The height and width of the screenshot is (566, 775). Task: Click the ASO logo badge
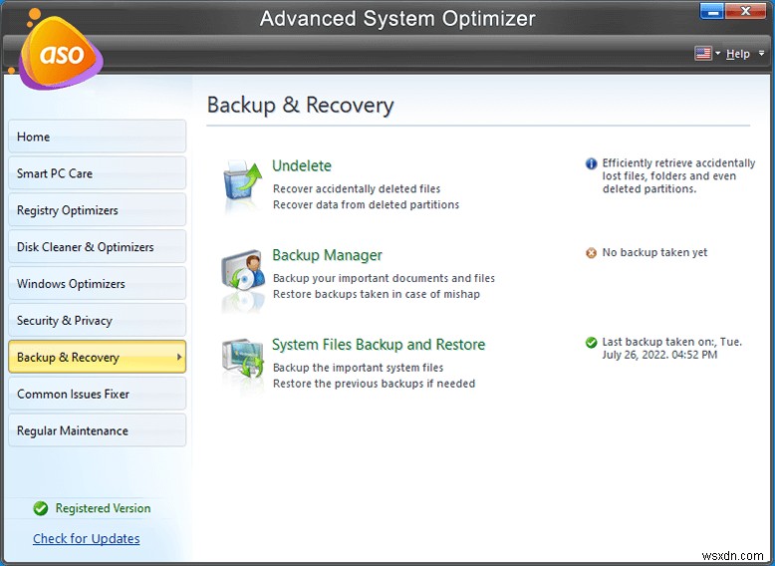[x=60, y=52]
